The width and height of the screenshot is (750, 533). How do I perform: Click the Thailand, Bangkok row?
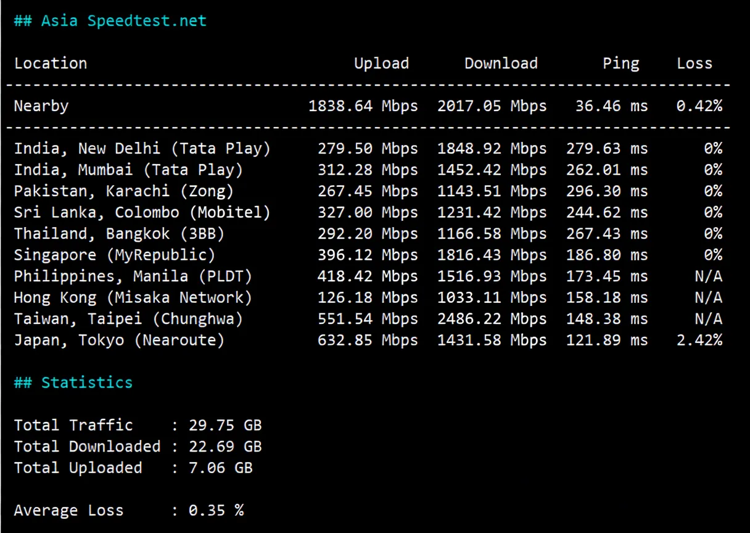(118, 233)
